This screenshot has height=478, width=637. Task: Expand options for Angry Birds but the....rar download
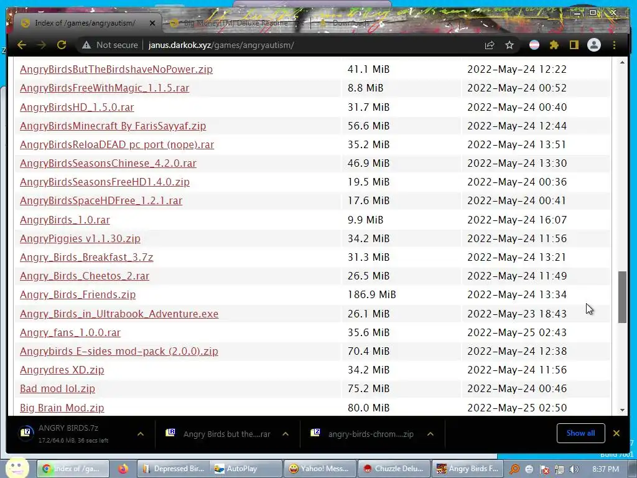coord(286,434)
